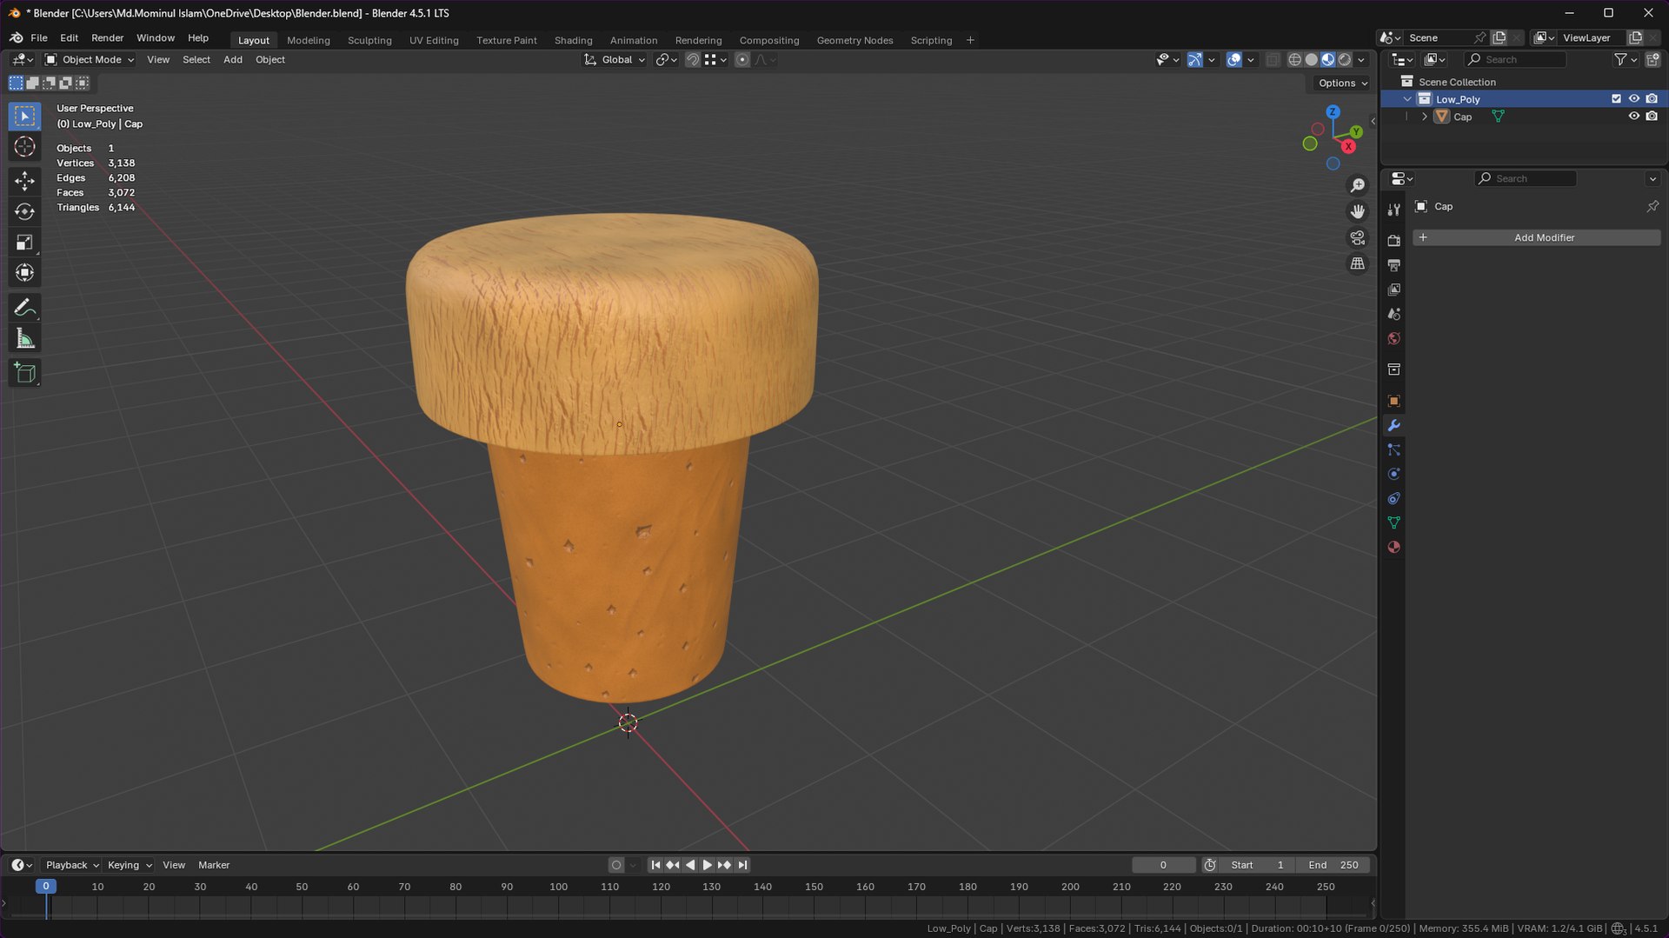Choose the Move tool
This screenshot has height=938, width=1669.
(x=24, y=181)
